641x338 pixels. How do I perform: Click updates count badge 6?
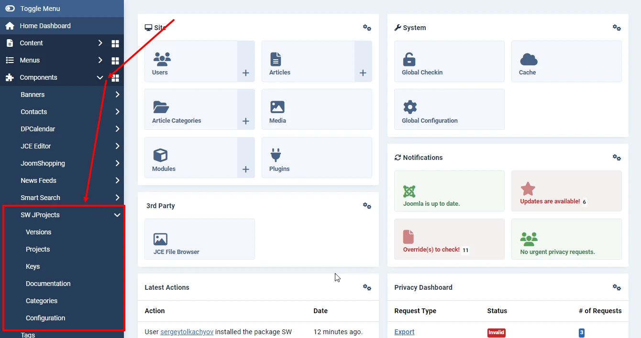click(x=585, y=202)
